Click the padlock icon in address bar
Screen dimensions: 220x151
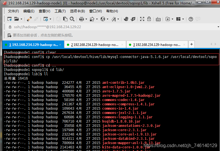click(x=10, y=27)
